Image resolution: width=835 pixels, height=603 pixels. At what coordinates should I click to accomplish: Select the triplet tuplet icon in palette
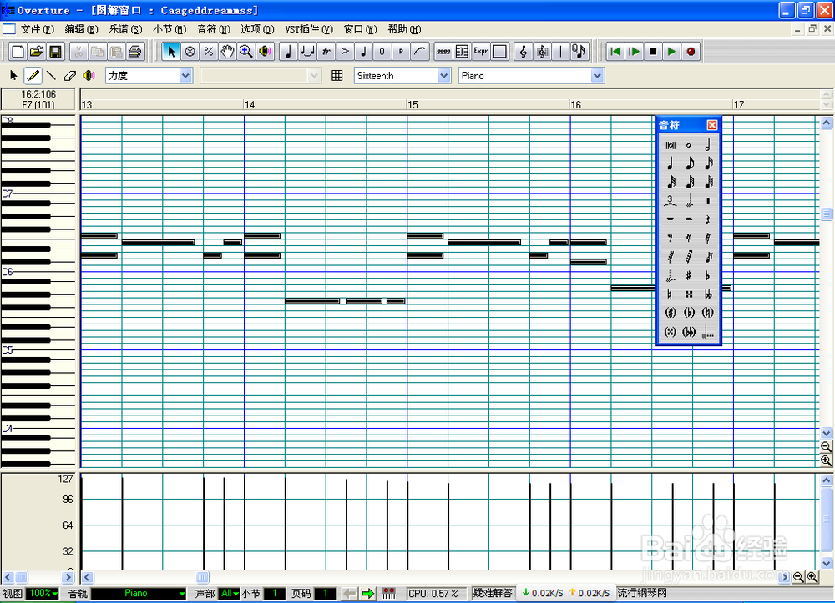[x=671, y=200]
